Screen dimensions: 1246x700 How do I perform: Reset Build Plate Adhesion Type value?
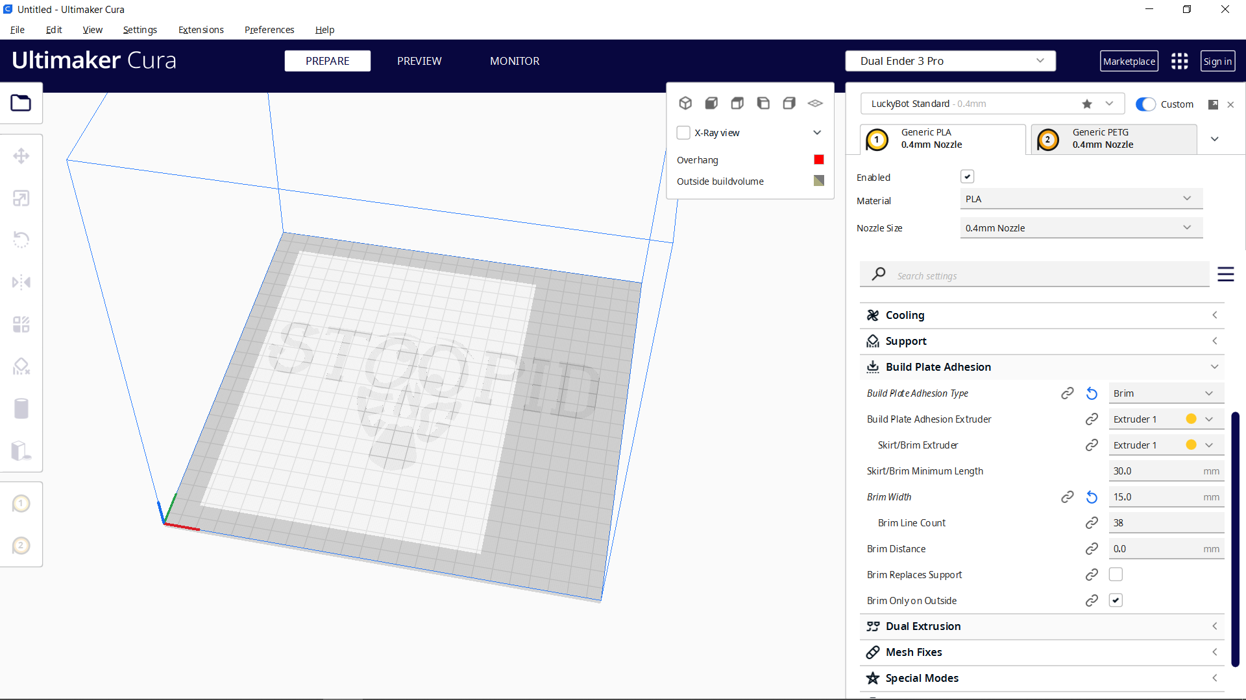point(1092,393)
